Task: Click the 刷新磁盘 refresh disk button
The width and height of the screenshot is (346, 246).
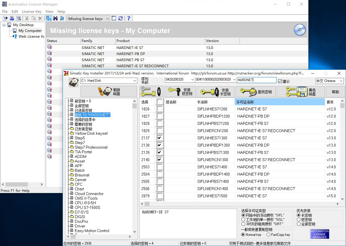Action: 109,92
